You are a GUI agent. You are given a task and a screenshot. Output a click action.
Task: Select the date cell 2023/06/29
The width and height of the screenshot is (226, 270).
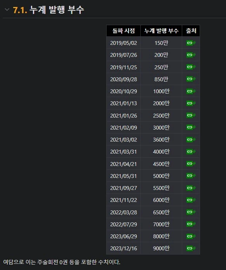click(124, 236)
